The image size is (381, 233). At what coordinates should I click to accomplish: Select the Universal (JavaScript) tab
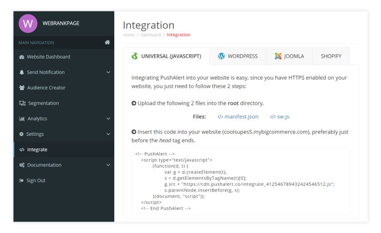(x=166, y=56)
